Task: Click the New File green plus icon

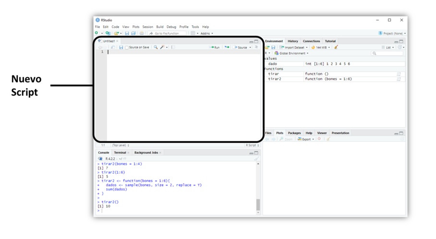Action: (97, 34)
